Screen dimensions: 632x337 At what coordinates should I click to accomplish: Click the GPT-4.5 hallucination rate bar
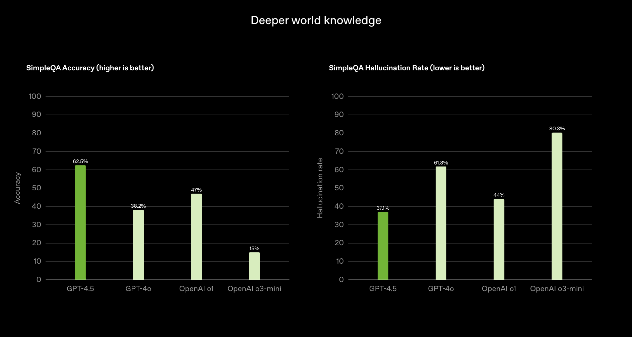(x=383, y=246)
